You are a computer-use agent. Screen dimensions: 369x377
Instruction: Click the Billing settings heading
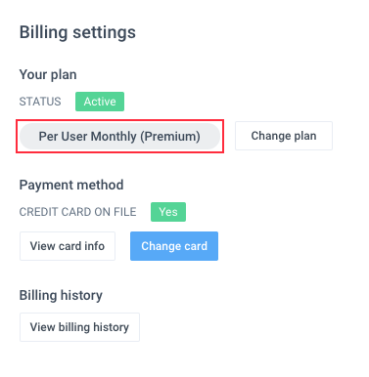77,32
